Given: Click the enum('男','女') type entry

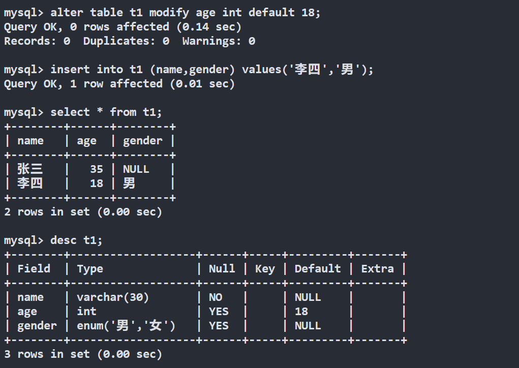Looking at the screenshot, I should coord(126,326).
